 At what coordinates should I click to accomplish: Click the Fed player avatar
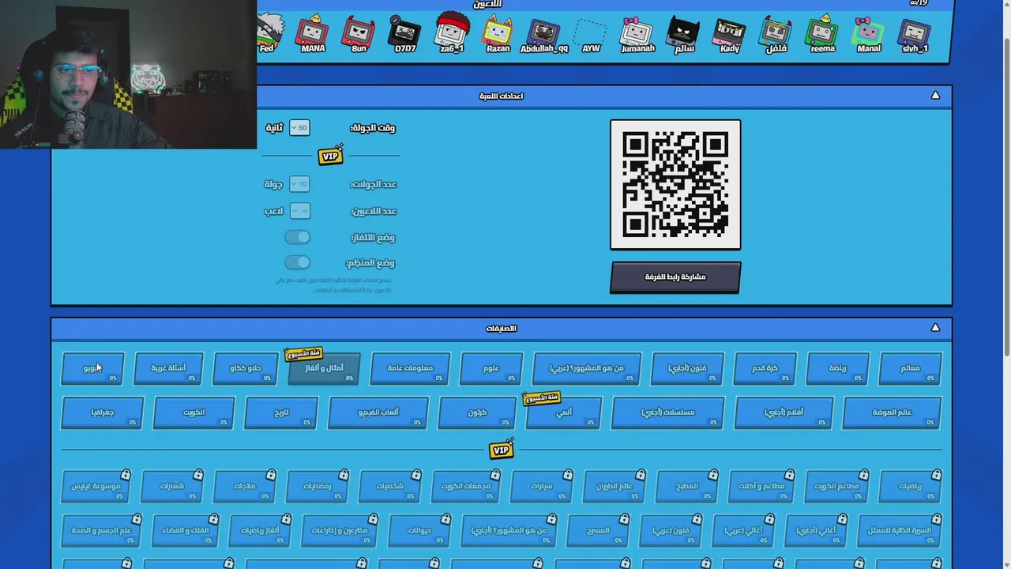[269, 31]
